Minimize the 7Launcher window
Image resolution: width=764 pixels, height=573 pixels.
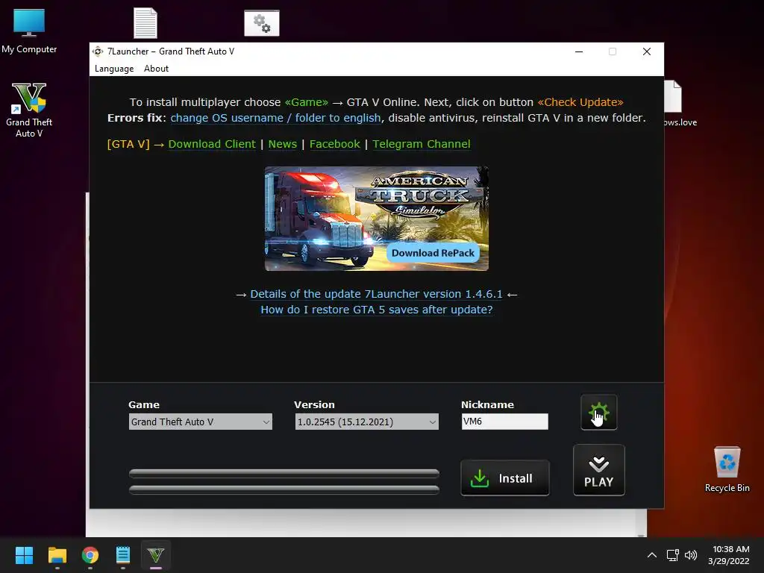coord(579,51)
